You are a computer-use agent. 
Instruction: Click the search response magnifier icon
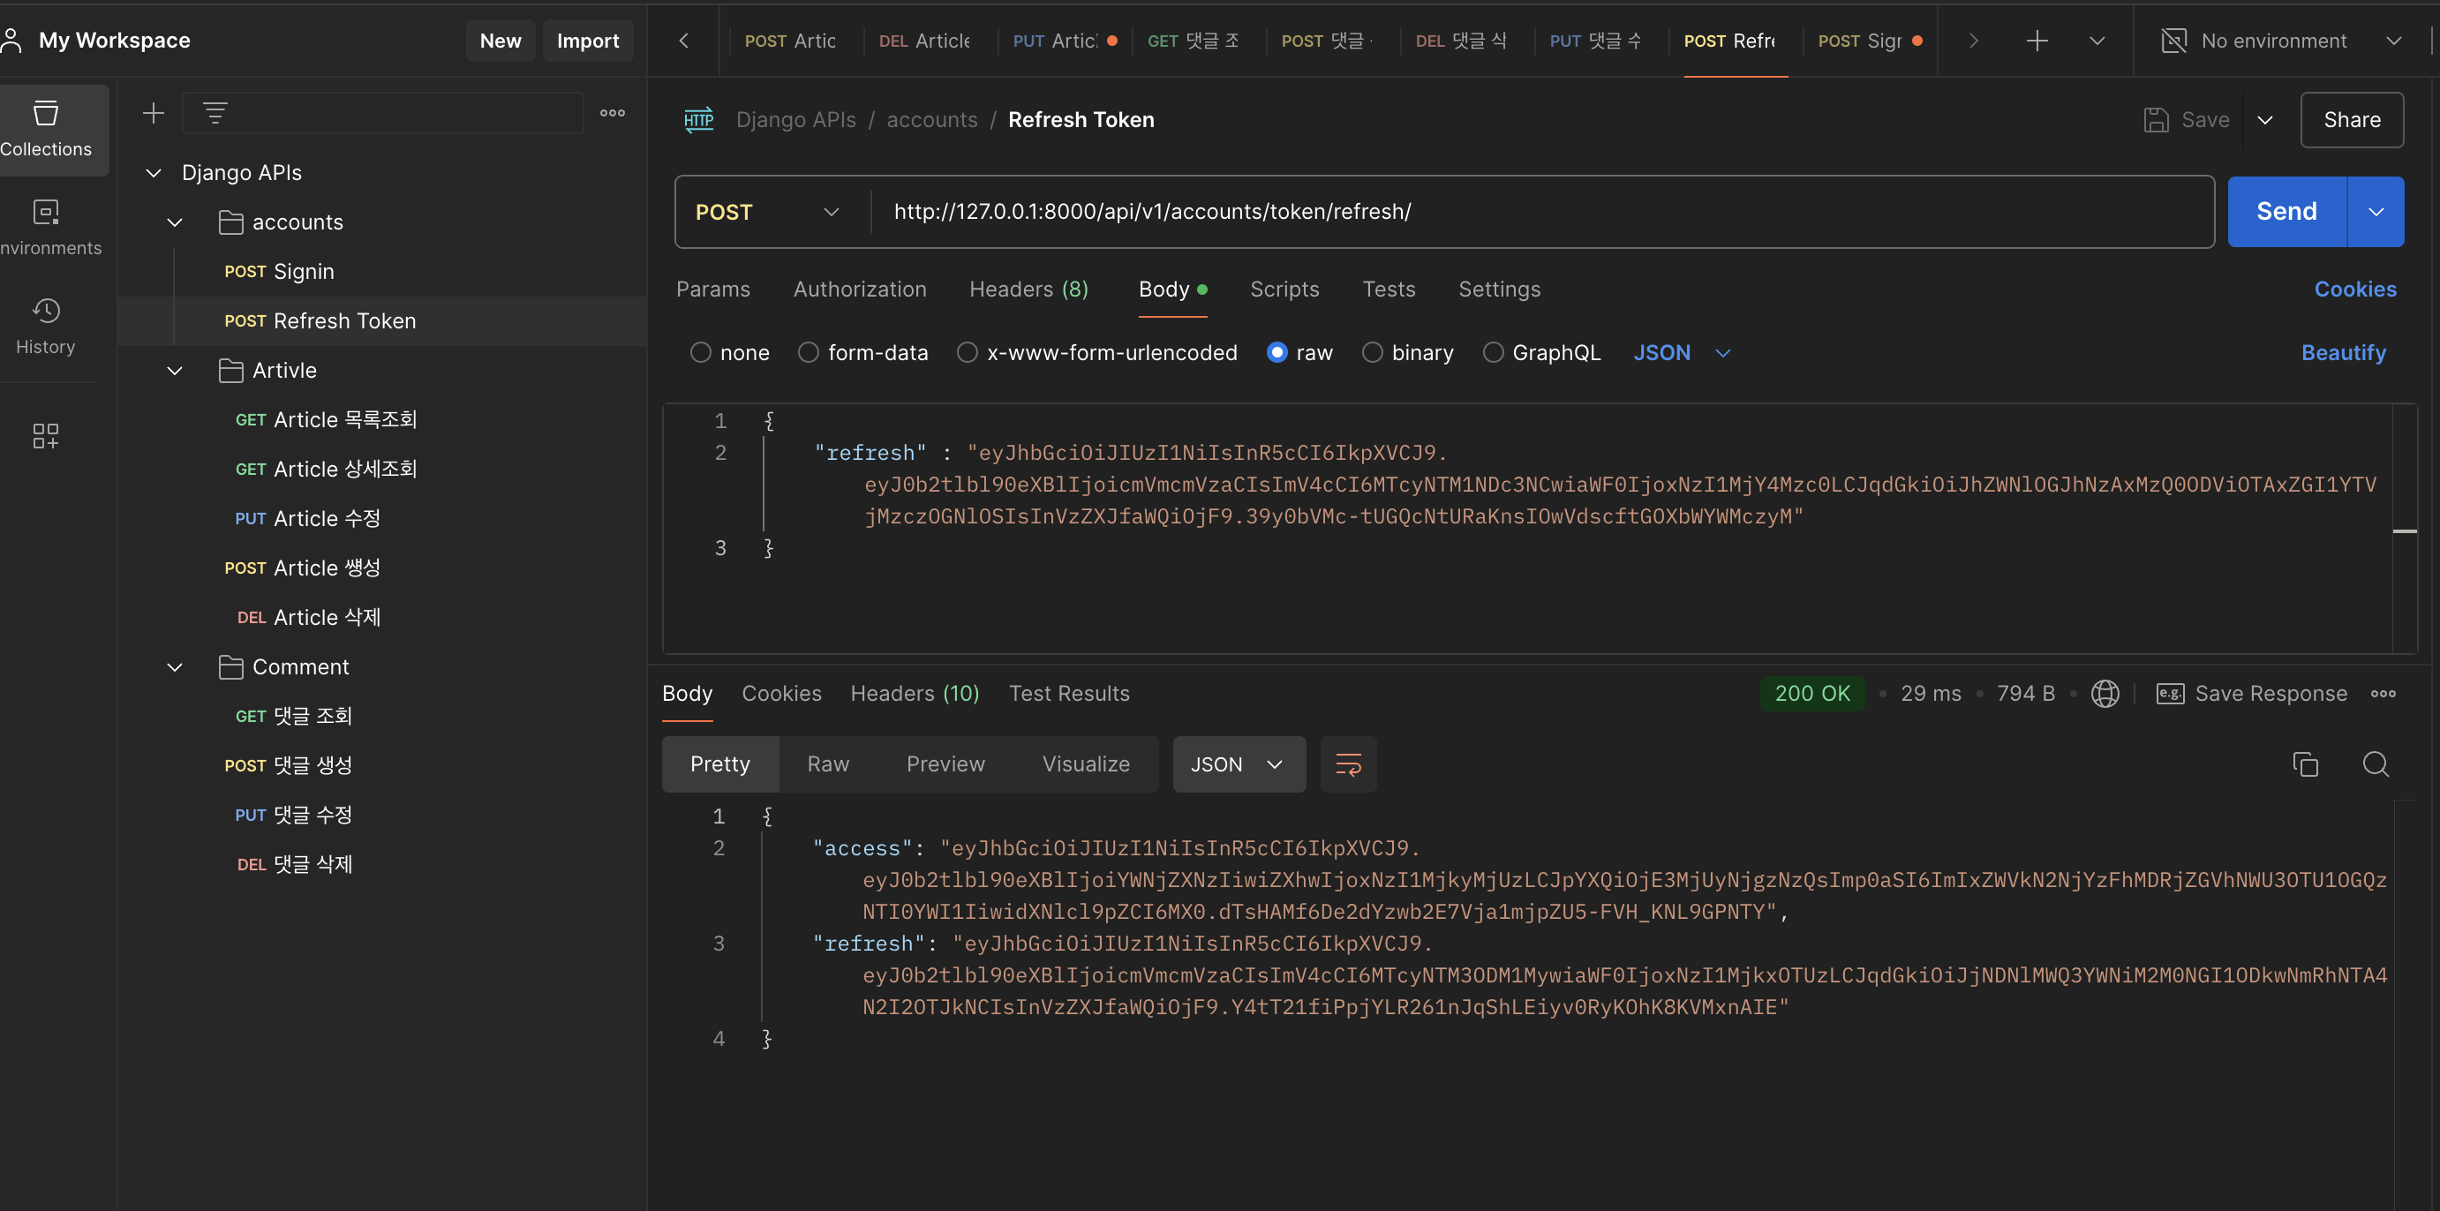(x=2375, y=764)
